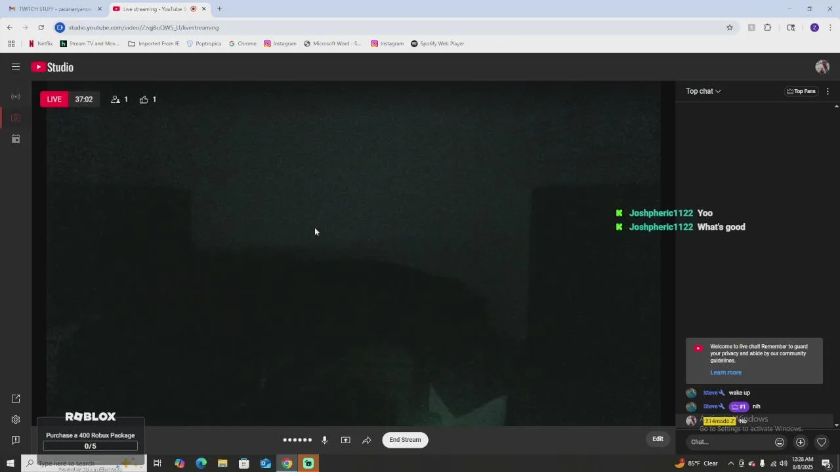Screen dimensions: 840x472
Task: Click the chat scrollbar down arrow
Action: click(836, 425)
